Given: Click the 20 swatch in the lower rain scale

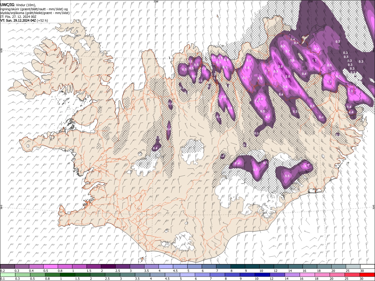Looking at the screenshot, I should tap(337, 275).
